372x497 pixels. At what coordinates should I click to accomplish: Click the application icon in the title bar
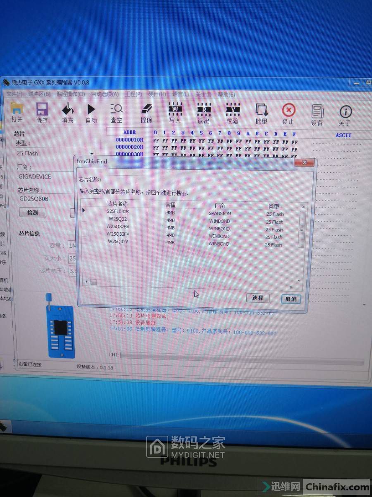pyautogui.click(x=7, y=82)
